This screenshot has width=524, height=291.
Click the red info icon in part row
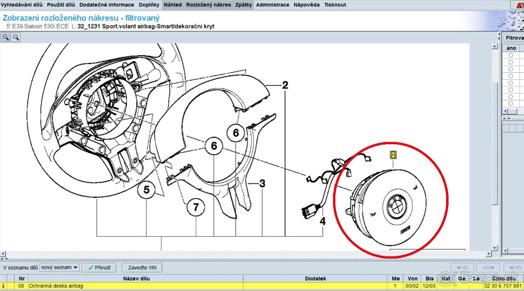(3, 286)
